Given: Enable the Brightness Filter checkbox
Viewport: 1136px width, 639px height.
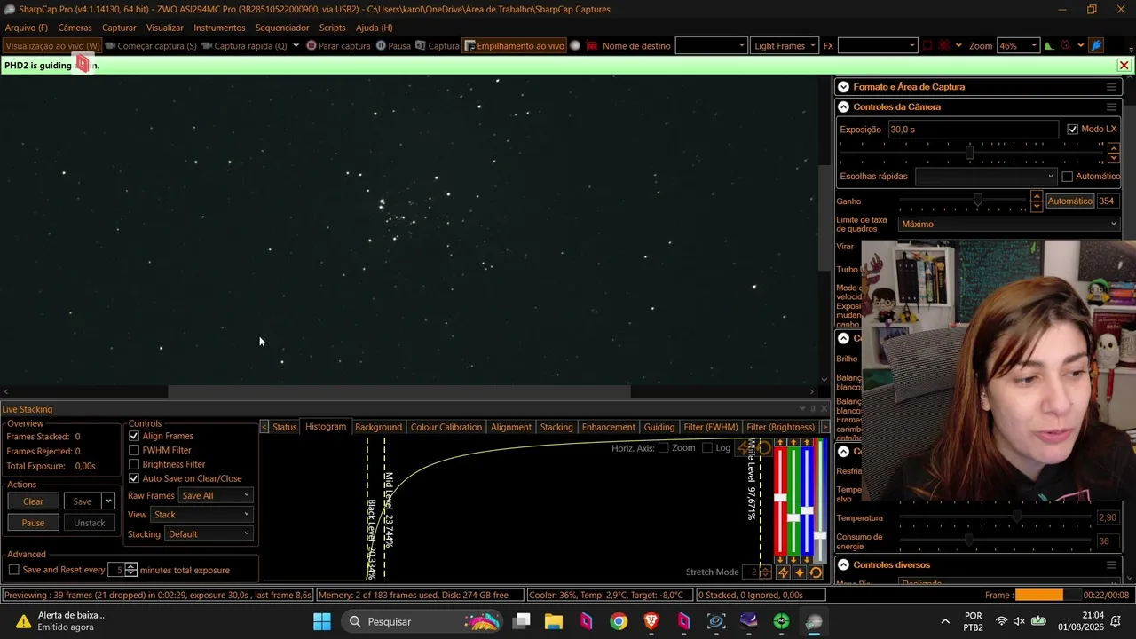Looking at the screenshot, I should pos(134,464).
